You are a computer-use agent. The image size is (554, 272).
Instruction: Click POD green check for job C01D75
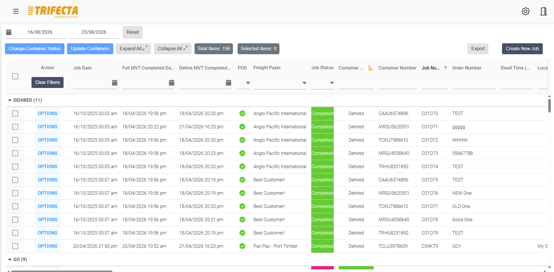242,180
